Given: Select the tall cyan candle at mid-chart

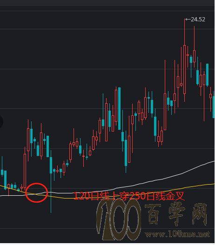Looking at the screenshot, I should point(119,109).
